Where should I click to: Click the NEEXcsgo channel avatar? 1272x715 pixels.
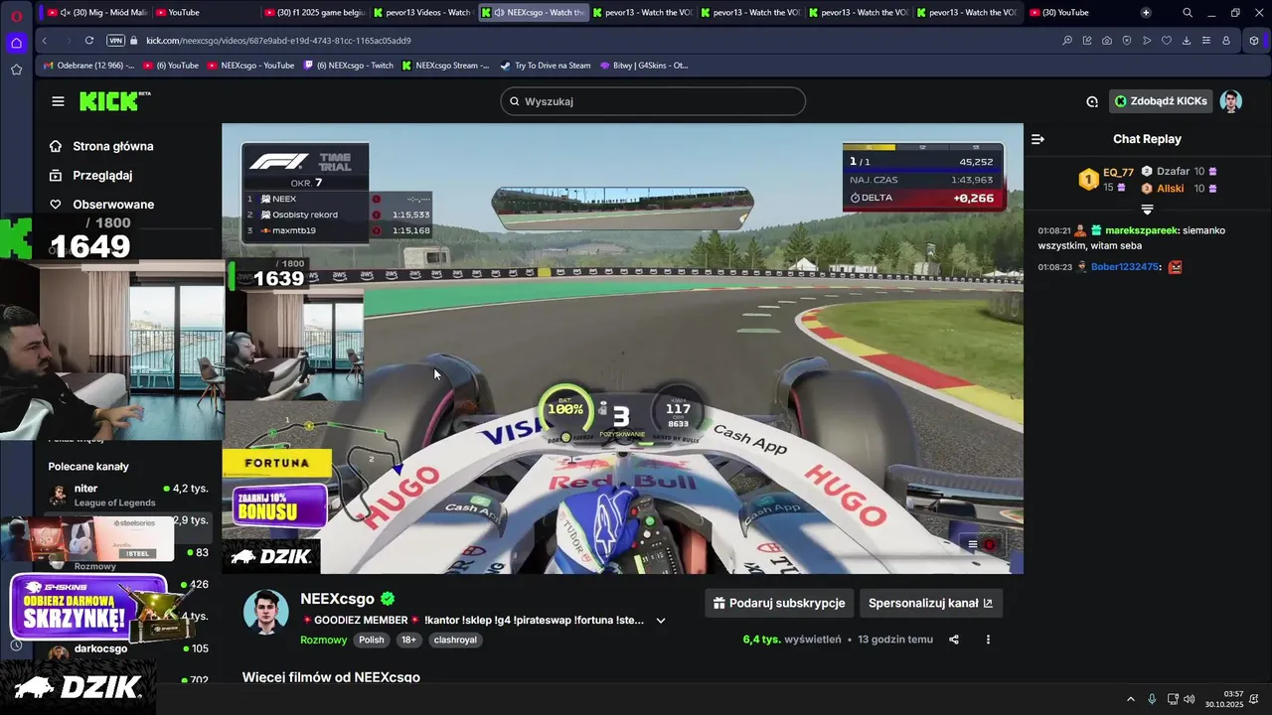coord(266,613)
